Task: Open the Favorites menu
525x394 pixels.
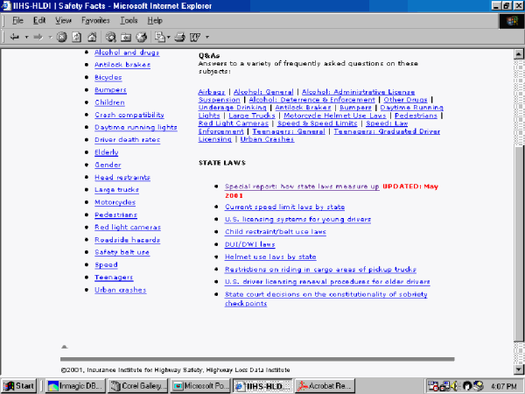Action: (x=94, y=19)
